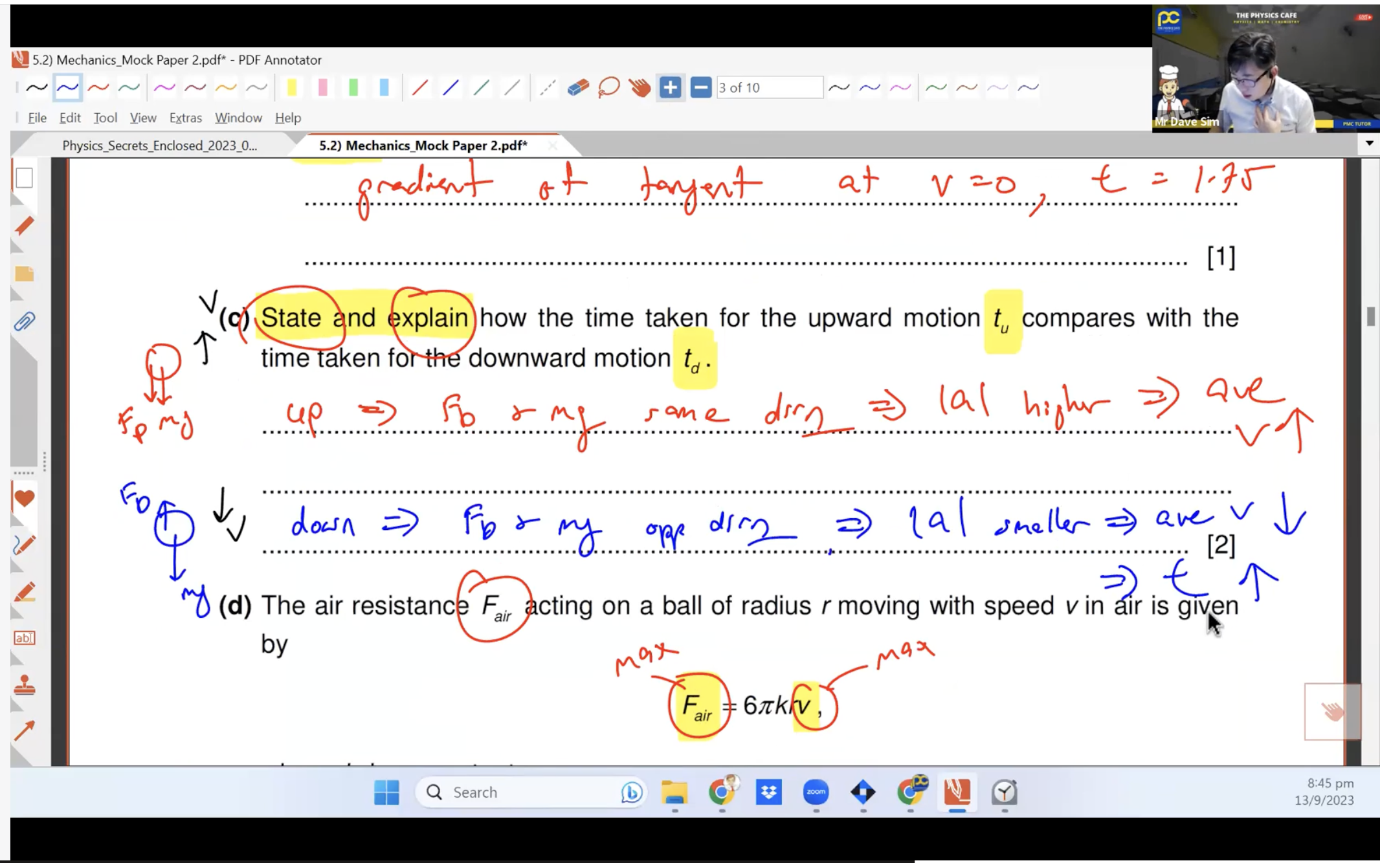Select the arrow tool in sidebar
Viewport: 1380px width, 863px height.
pos(24,731)
